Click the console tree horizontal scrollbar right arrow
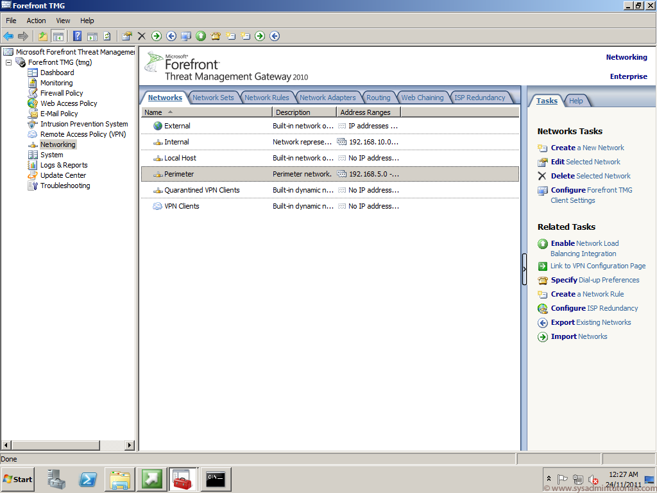 point(130,445)
